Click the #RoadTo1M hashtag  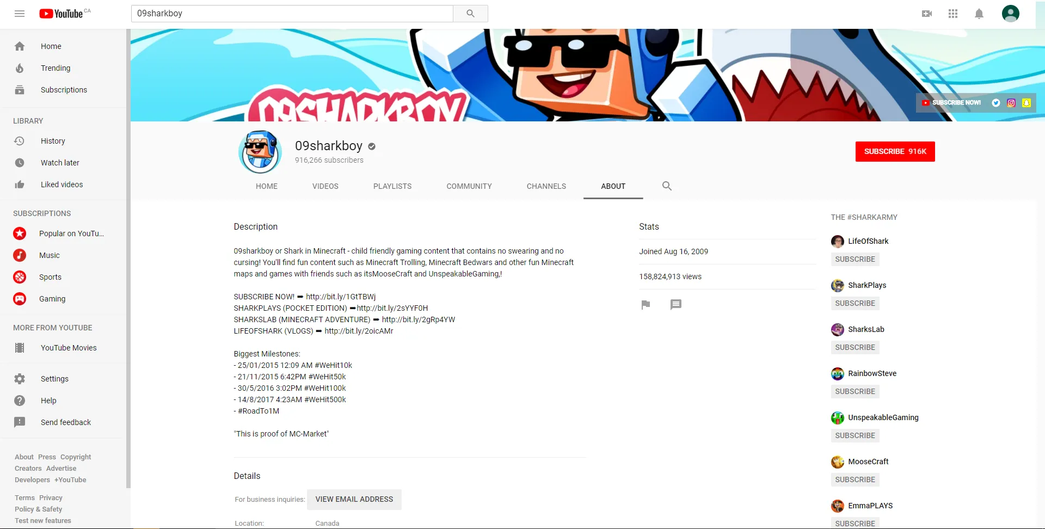coord(259,411)
